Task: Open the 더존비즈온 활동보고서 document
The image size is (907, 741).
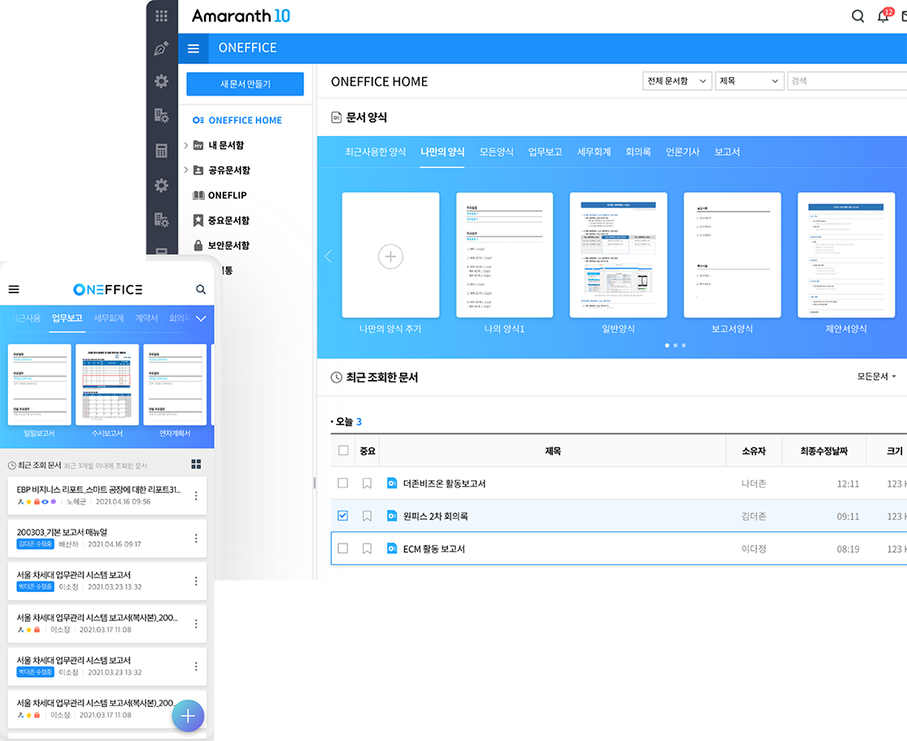Action: coord(445,483)
